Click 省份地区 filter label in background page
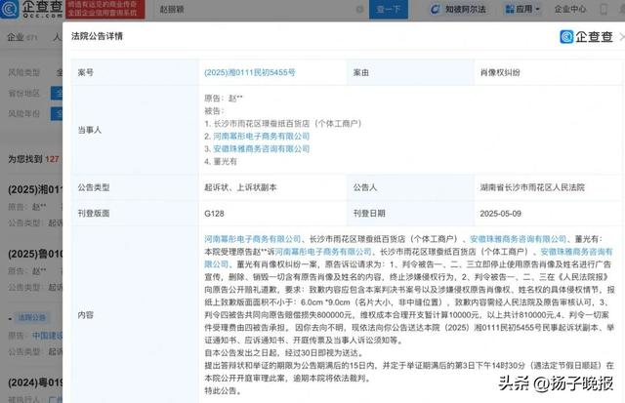The image size is (625, 403). (x=23, y=94)
